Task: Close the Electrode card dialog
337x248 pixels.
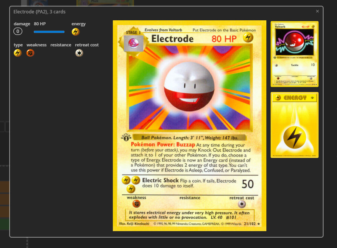Action: [317, 11]
